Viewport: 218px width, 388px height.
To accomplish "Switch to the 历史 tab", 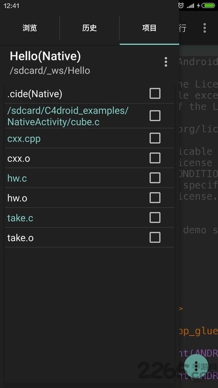I will tap(89, 28).
